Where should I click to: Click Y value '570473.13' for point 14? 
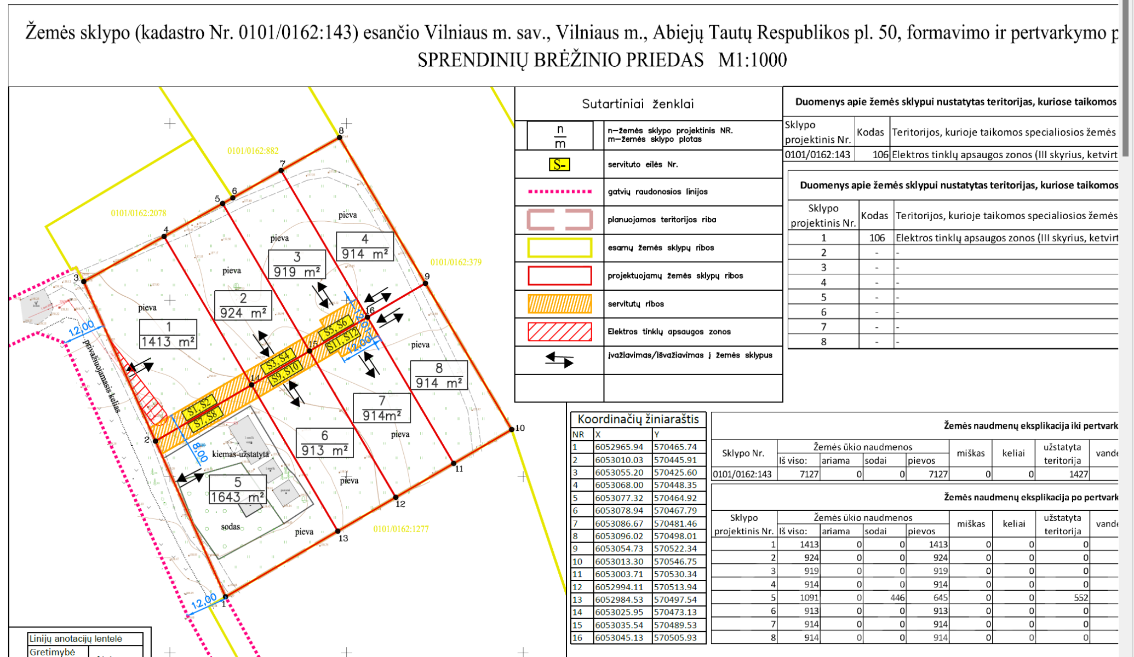coord(675,612)
